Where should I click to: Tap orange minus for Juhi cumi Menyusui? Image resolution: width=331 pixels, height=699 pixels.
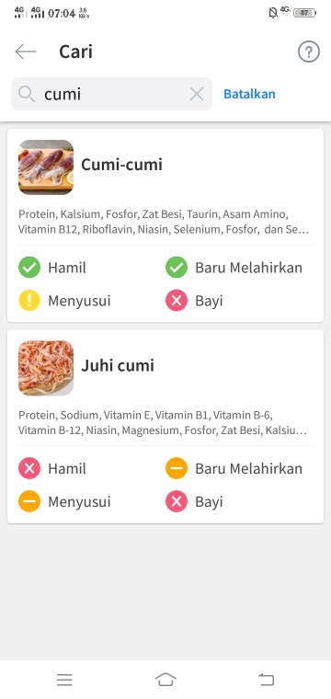point(29,501)
